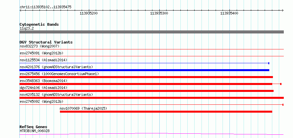The width and height of the screenshot is (293, 138).
Task: Click the nsv832273 (Wong2007) variant label
Action: point(40,46)
